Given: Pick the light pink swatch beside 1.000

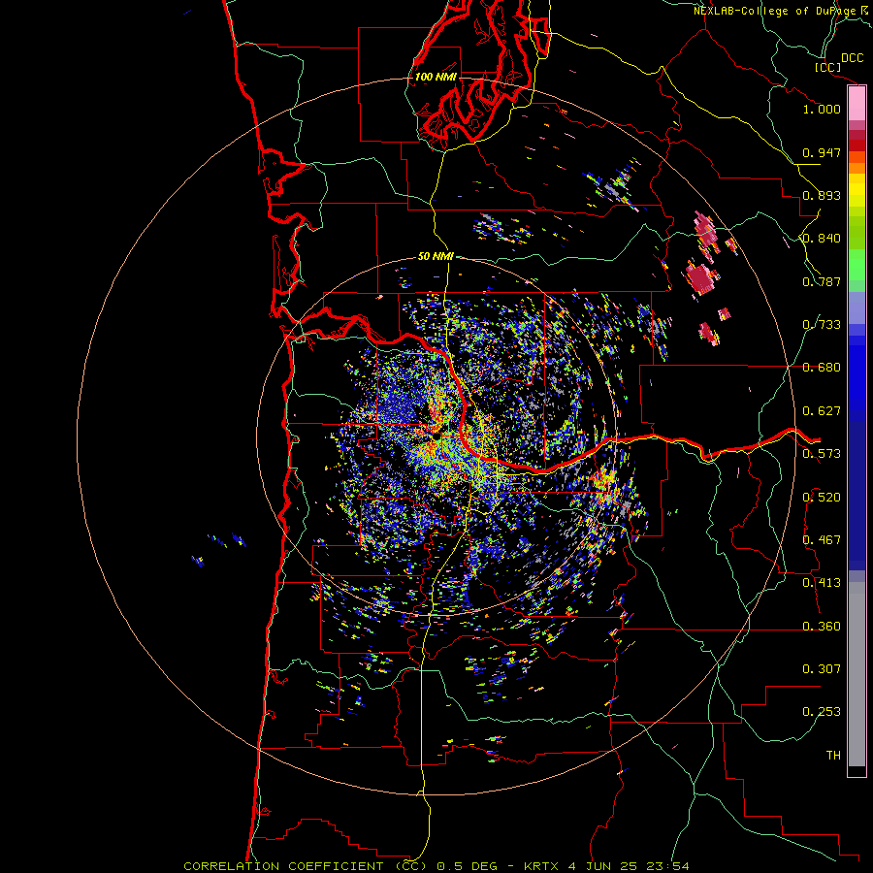Looking at the screenshot, I should point(857,104).
